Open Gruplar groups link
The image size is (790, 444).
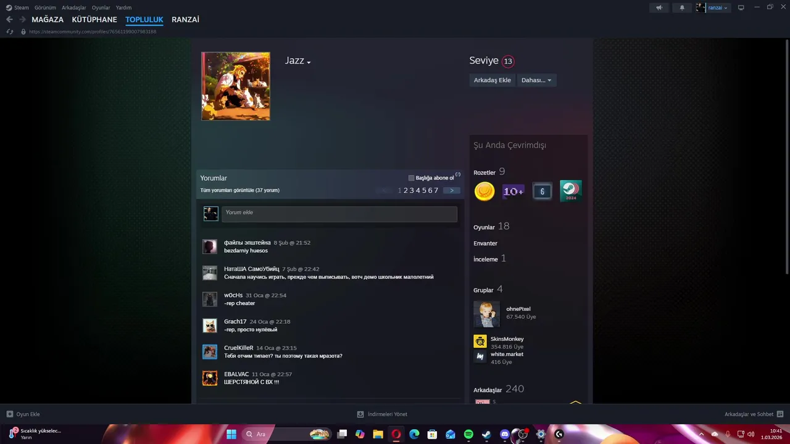point(483,290)
